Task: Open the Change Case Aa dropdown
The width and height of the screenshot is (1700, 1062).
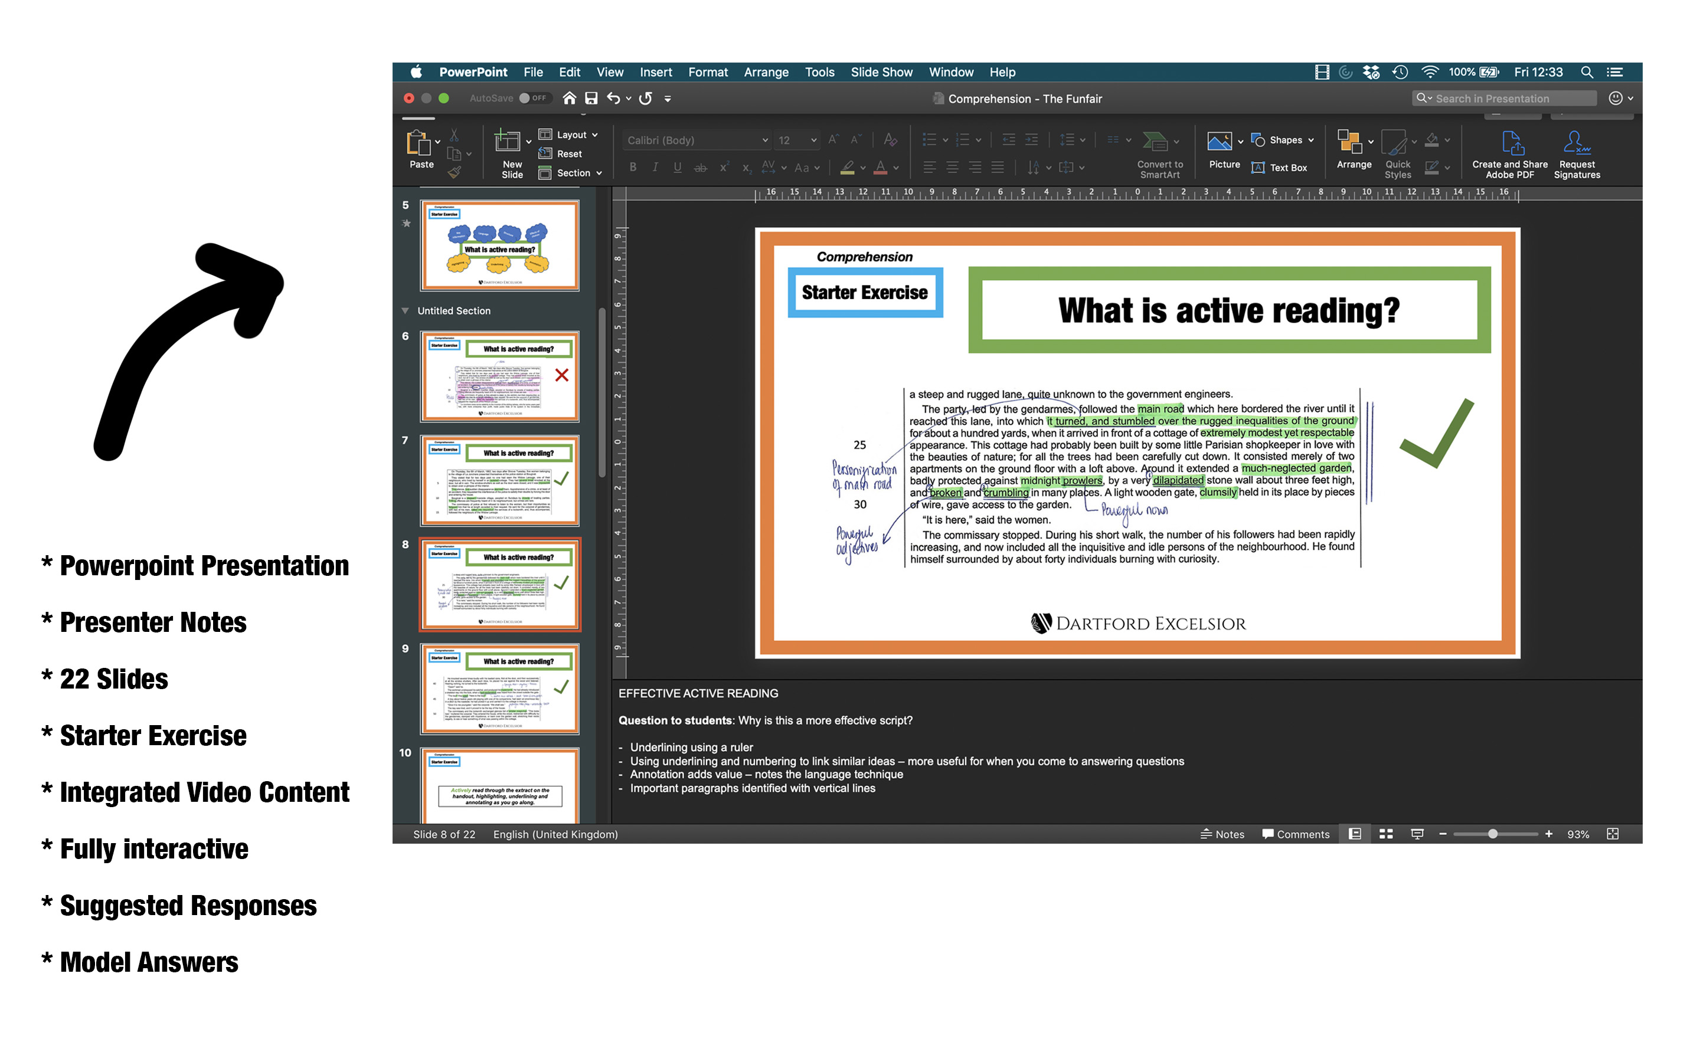Action: point(807,168)
